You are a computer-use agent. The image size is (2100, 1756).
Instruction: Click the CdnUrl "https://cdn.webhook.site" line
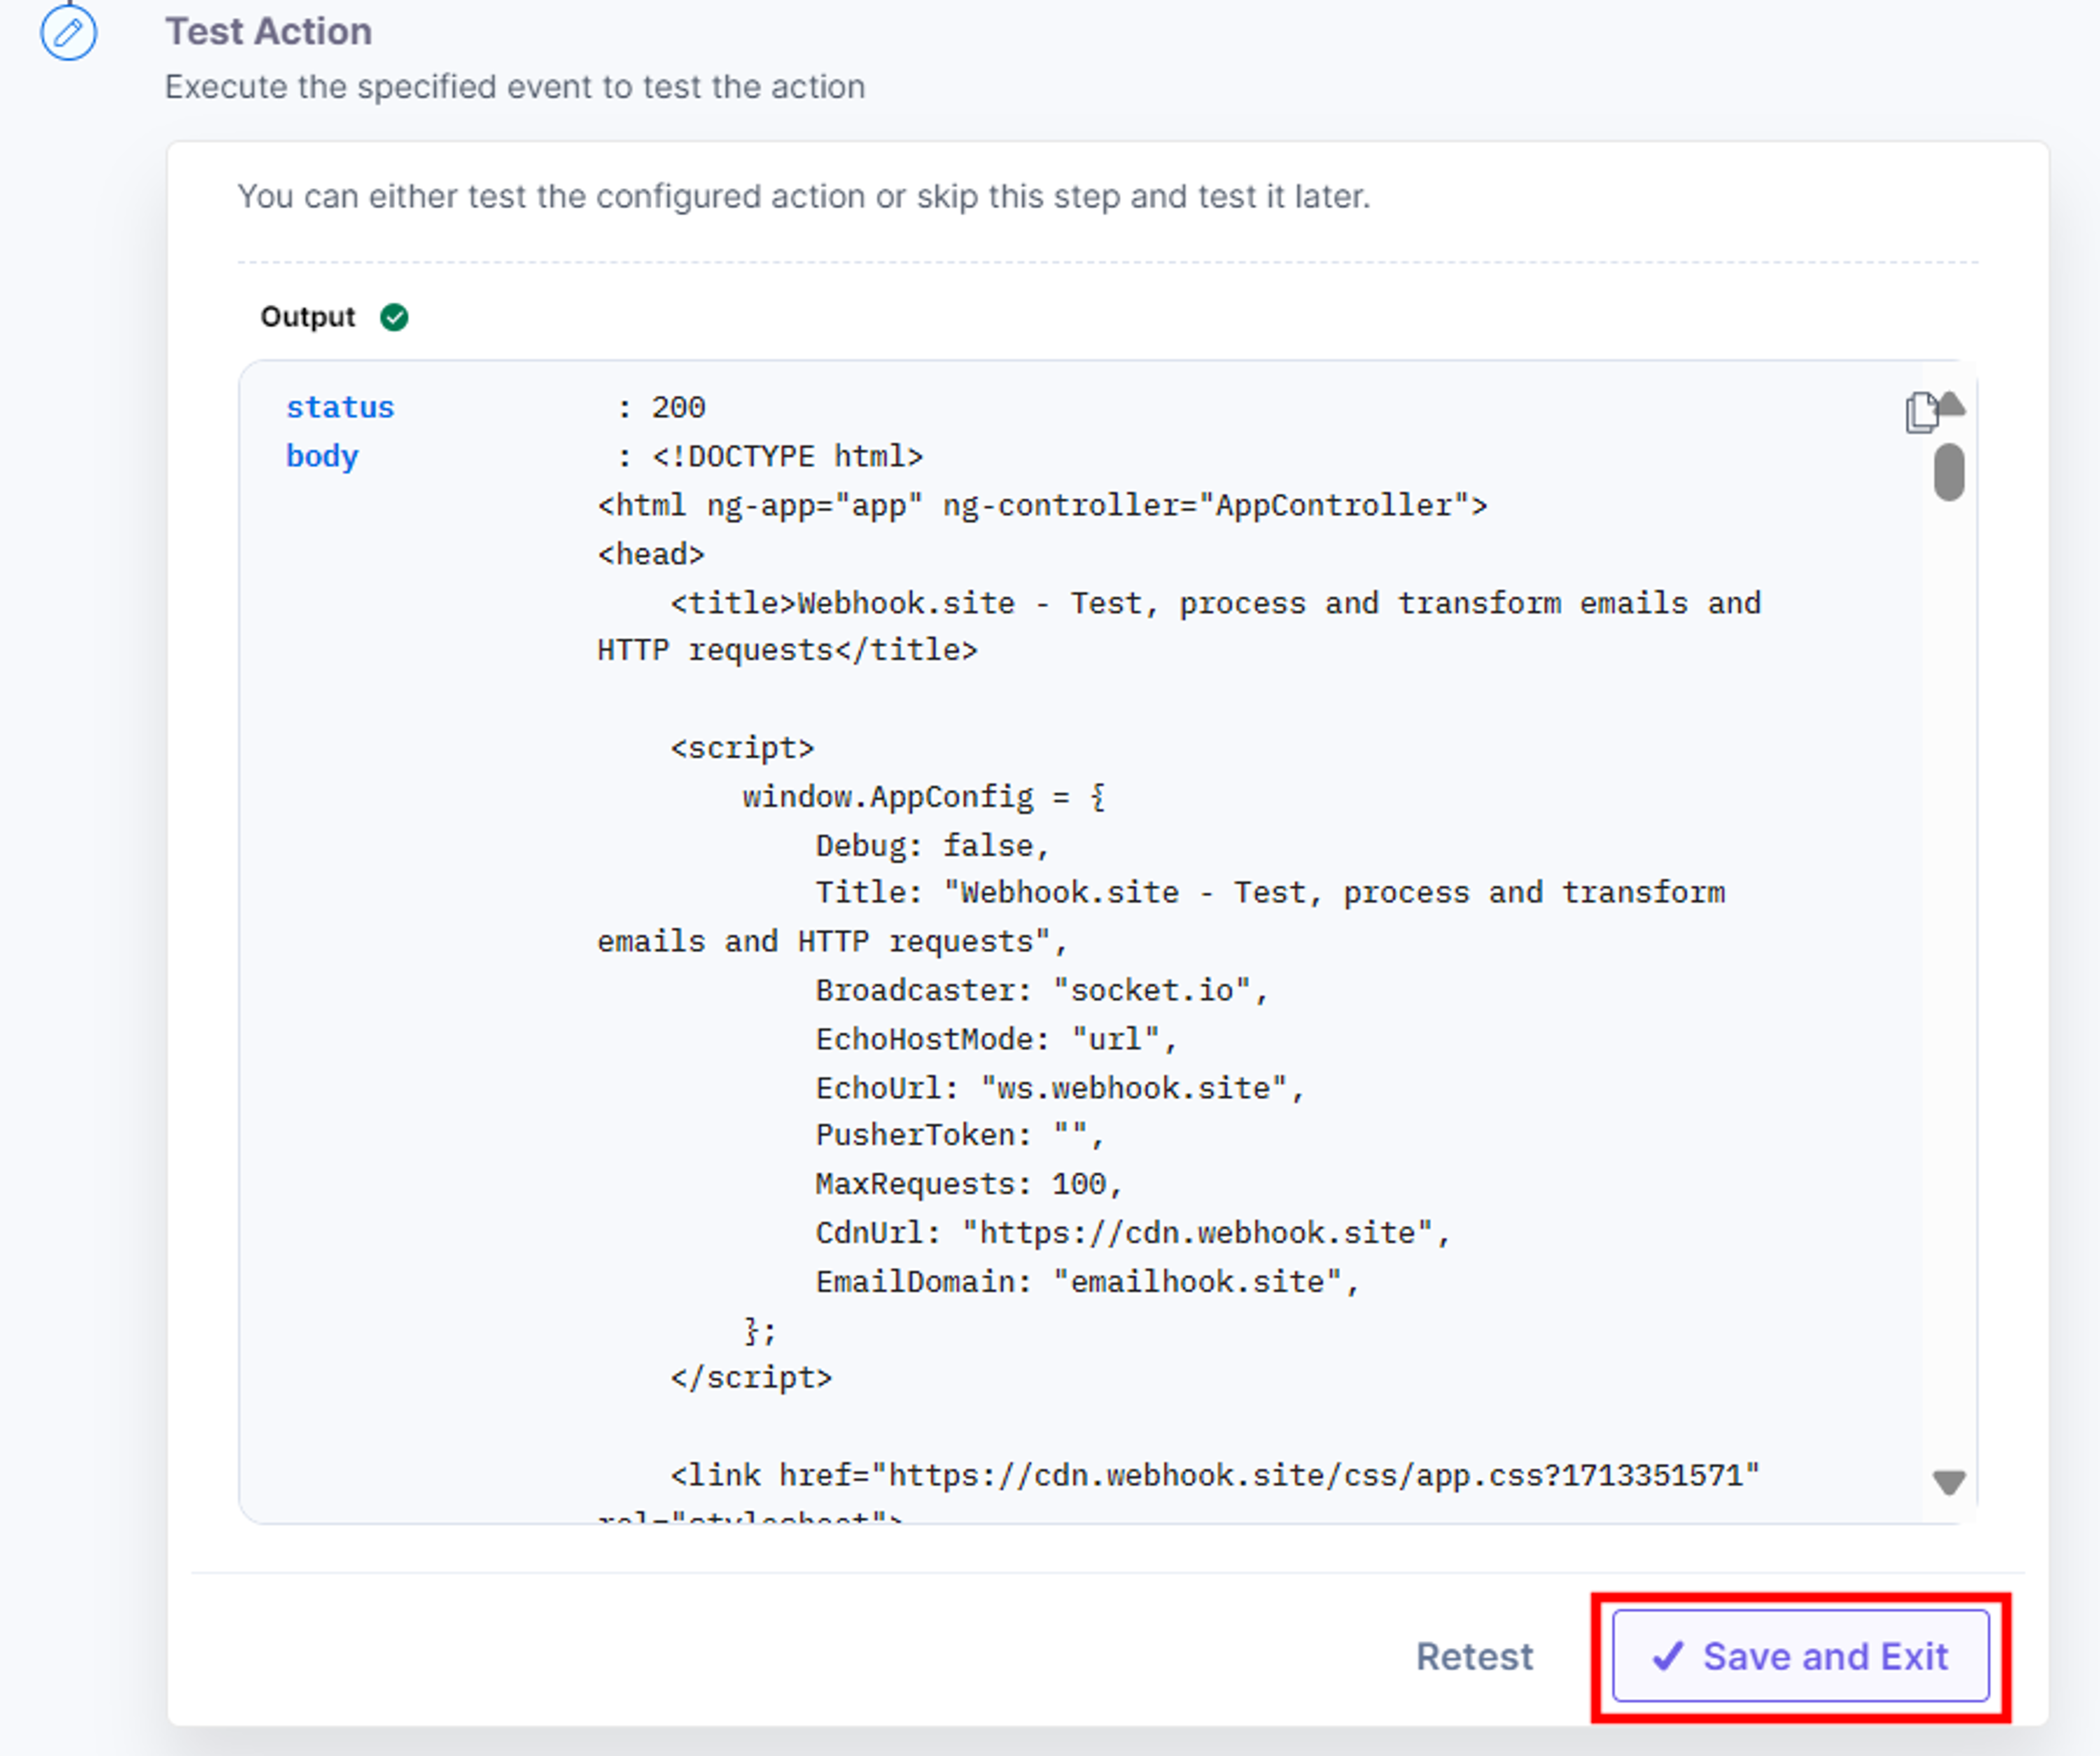coord(1133,1232)
